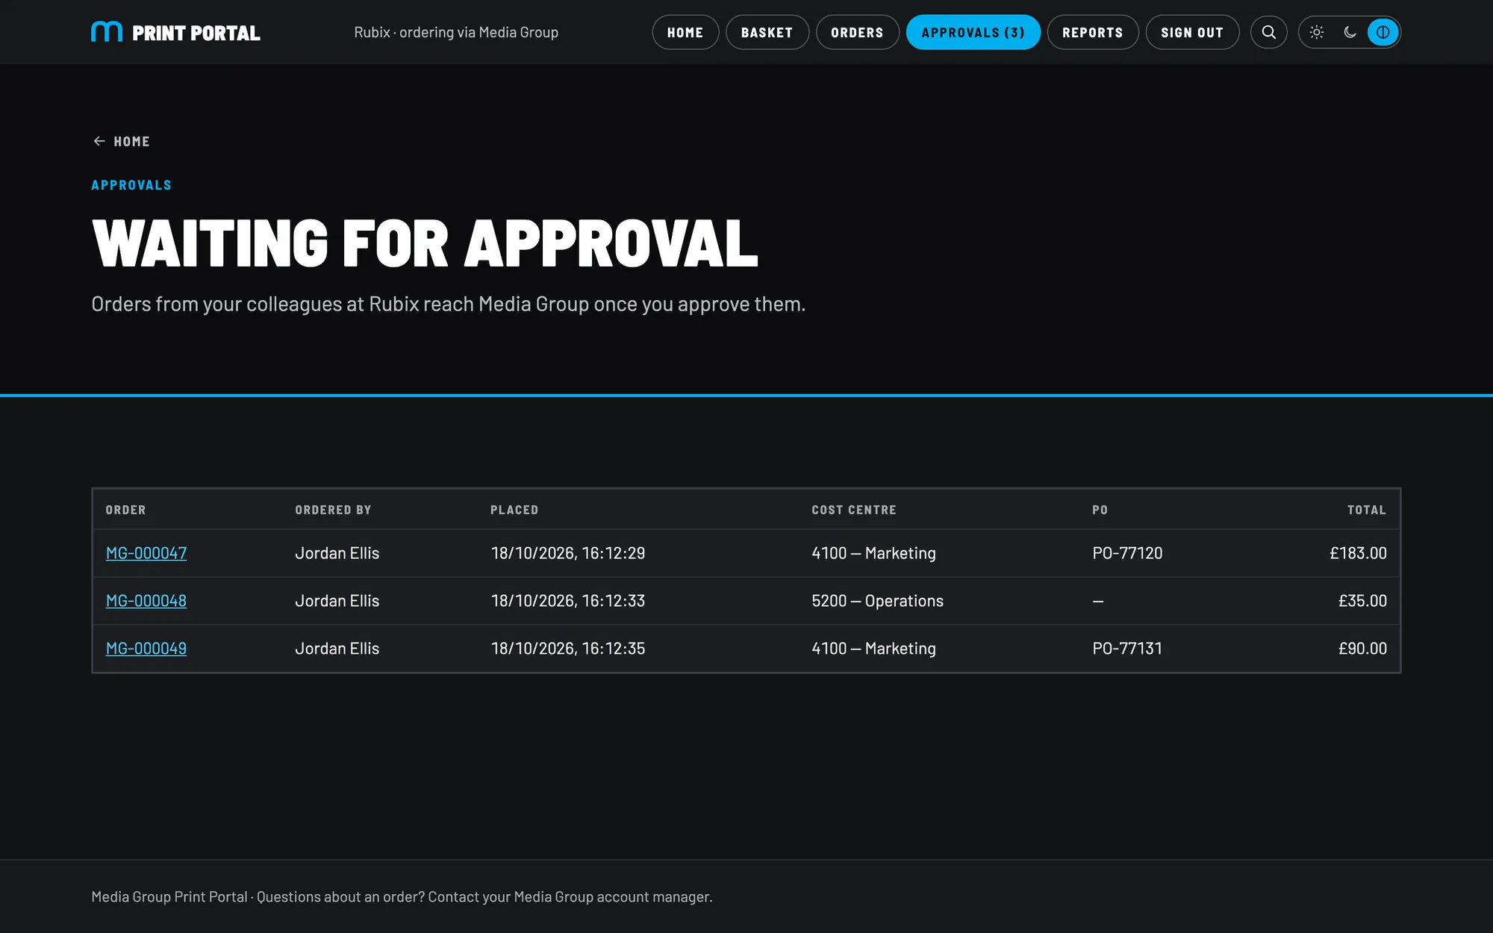
Task: Select PO-77120 cell
Action: [x=1127, y=553]
